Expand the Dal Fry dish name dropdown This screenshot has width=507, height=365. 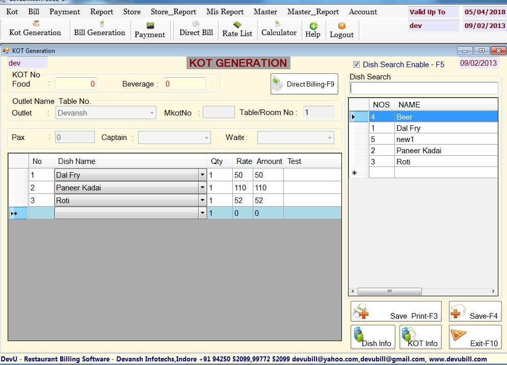point(202,175)
